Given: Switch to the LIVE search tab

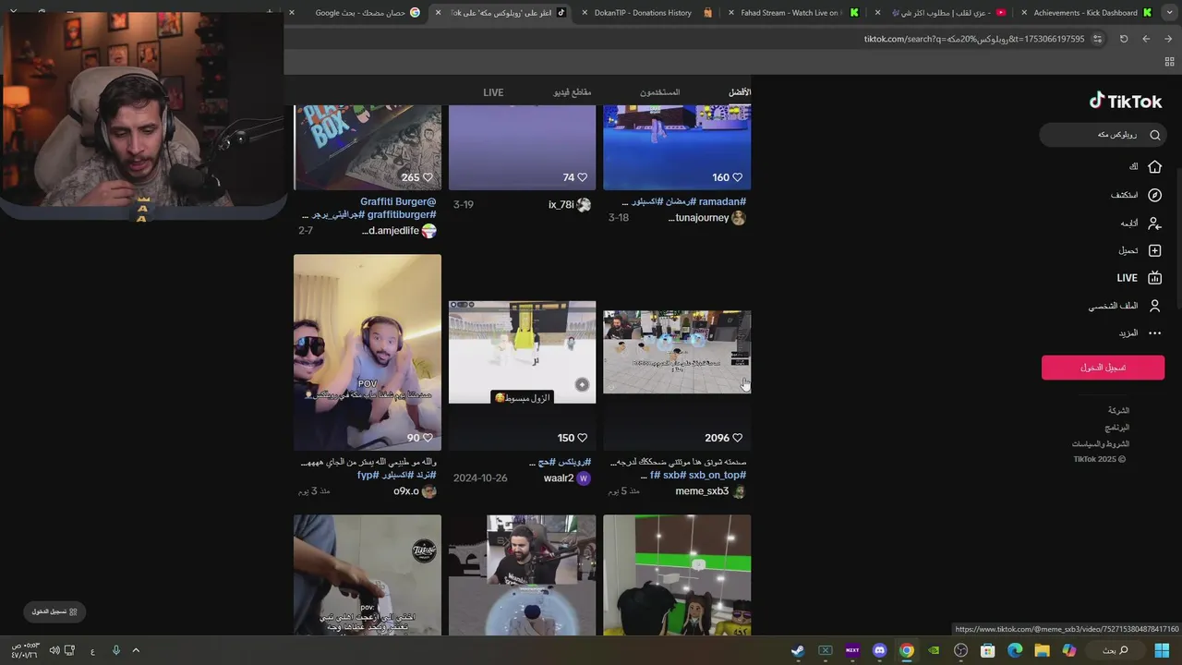Looking at the screenshot, I should click(493, 92).
